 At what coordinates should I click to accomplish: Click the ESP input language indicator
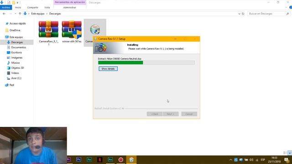[x=263, y=160]
